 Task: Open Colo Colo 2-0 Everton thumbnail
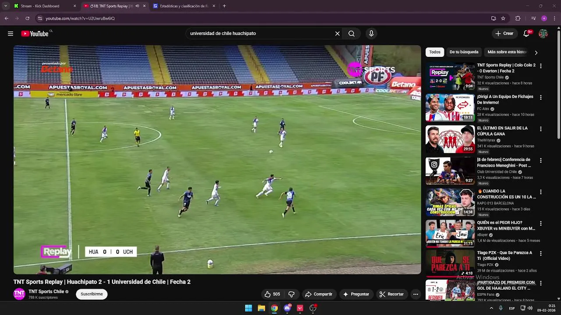point(450,77)
